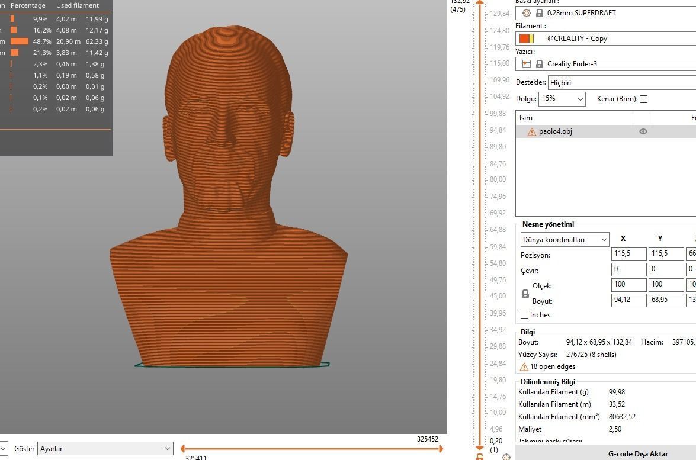The image size is (696, 460).
Task: Open the Creality Ender-3 printer dropdown
Action: 605,64
